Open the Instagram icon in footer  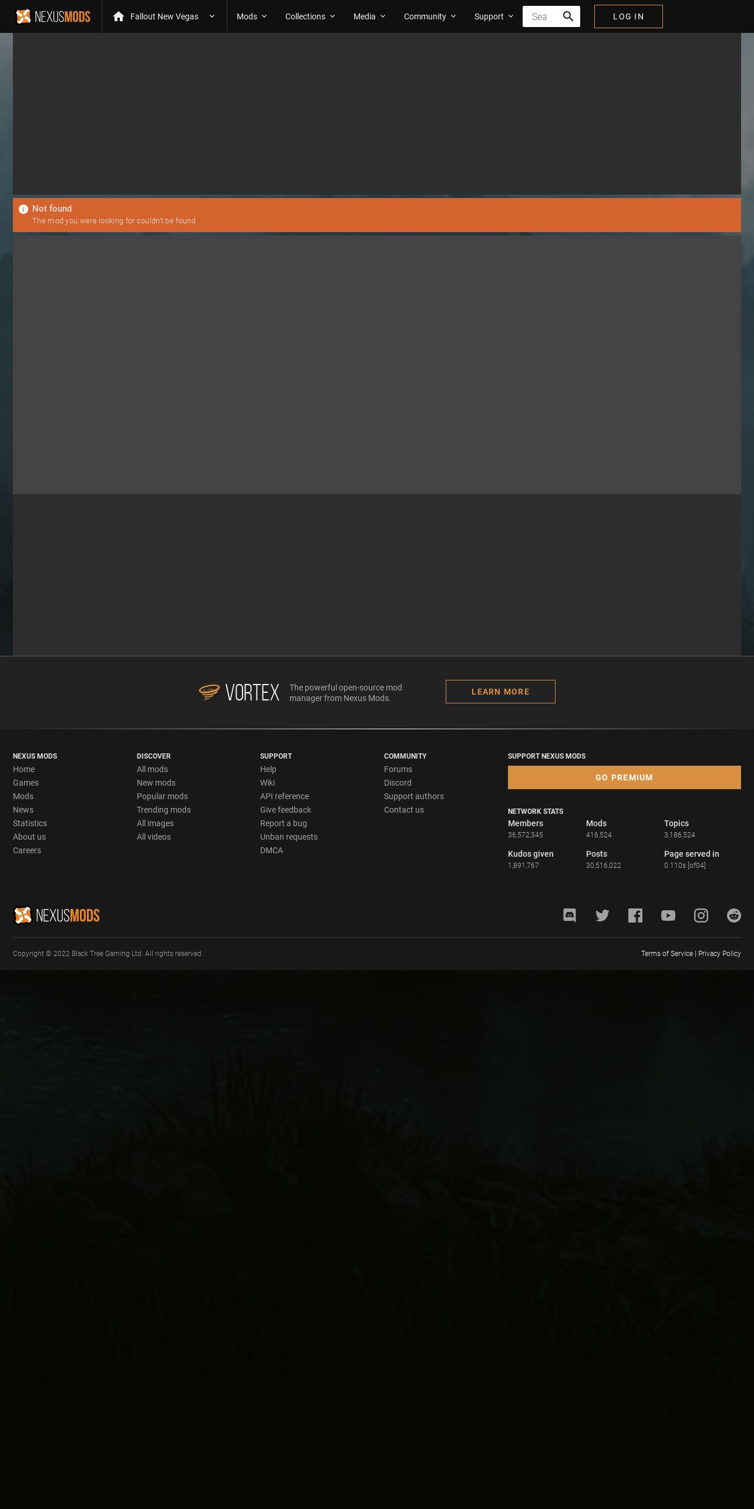[x=701, y=916]
